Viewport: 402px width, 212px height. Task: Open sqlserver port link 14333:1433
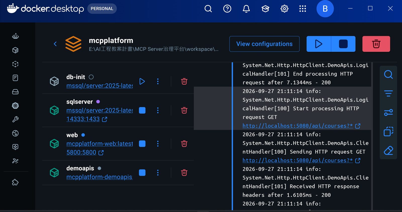click(x=87, y=119)
